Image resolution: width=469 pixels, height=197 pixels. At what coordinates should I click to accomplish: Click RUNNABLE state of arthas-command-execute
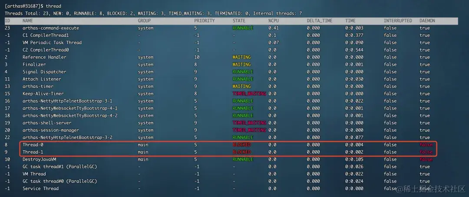(x=243, y=28)
